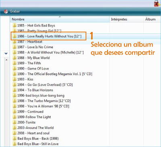Click folder icon of 1989 - The Fifth
Image resolution: width=161 pixels, height=147 pixels.
(x=14, y=63)
